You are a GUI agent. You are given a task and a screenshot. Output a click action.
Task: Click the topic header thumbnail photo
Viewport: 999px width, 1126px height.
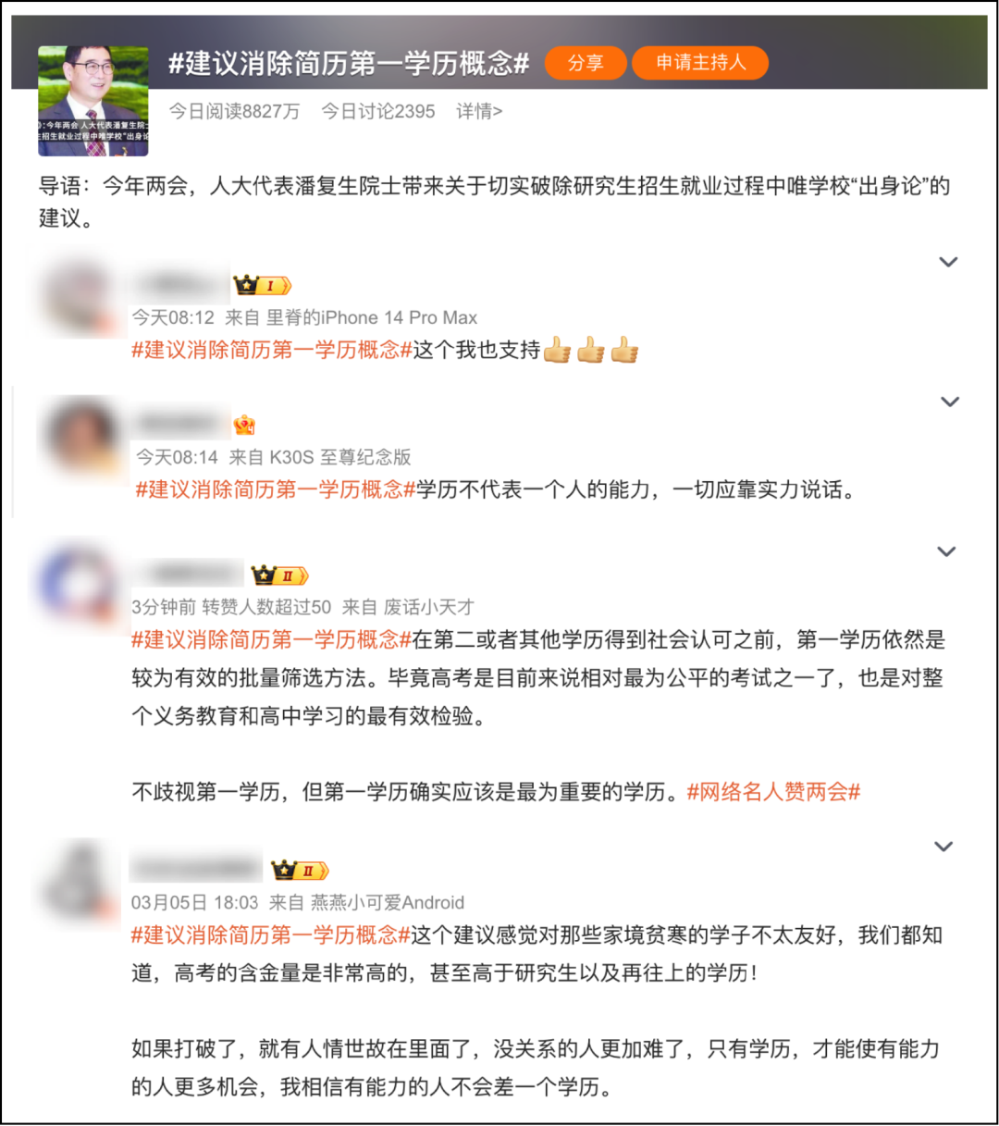click(93, 102)
